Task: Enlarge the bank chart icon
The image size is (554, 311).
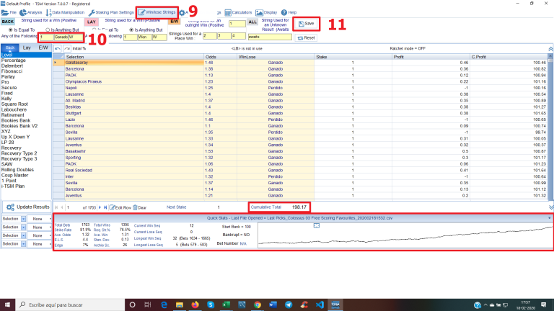Action: [317, 225]
